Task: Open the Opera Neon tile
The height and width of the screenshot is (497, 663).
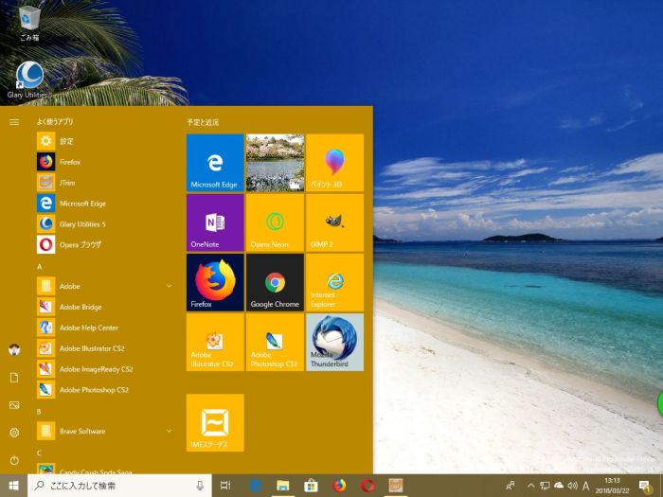Action: coord(275,222)
